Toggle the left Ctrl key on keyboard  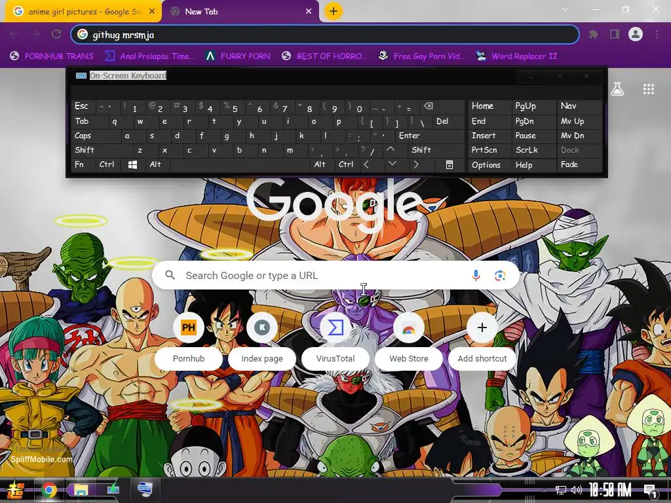coord(107,164)
